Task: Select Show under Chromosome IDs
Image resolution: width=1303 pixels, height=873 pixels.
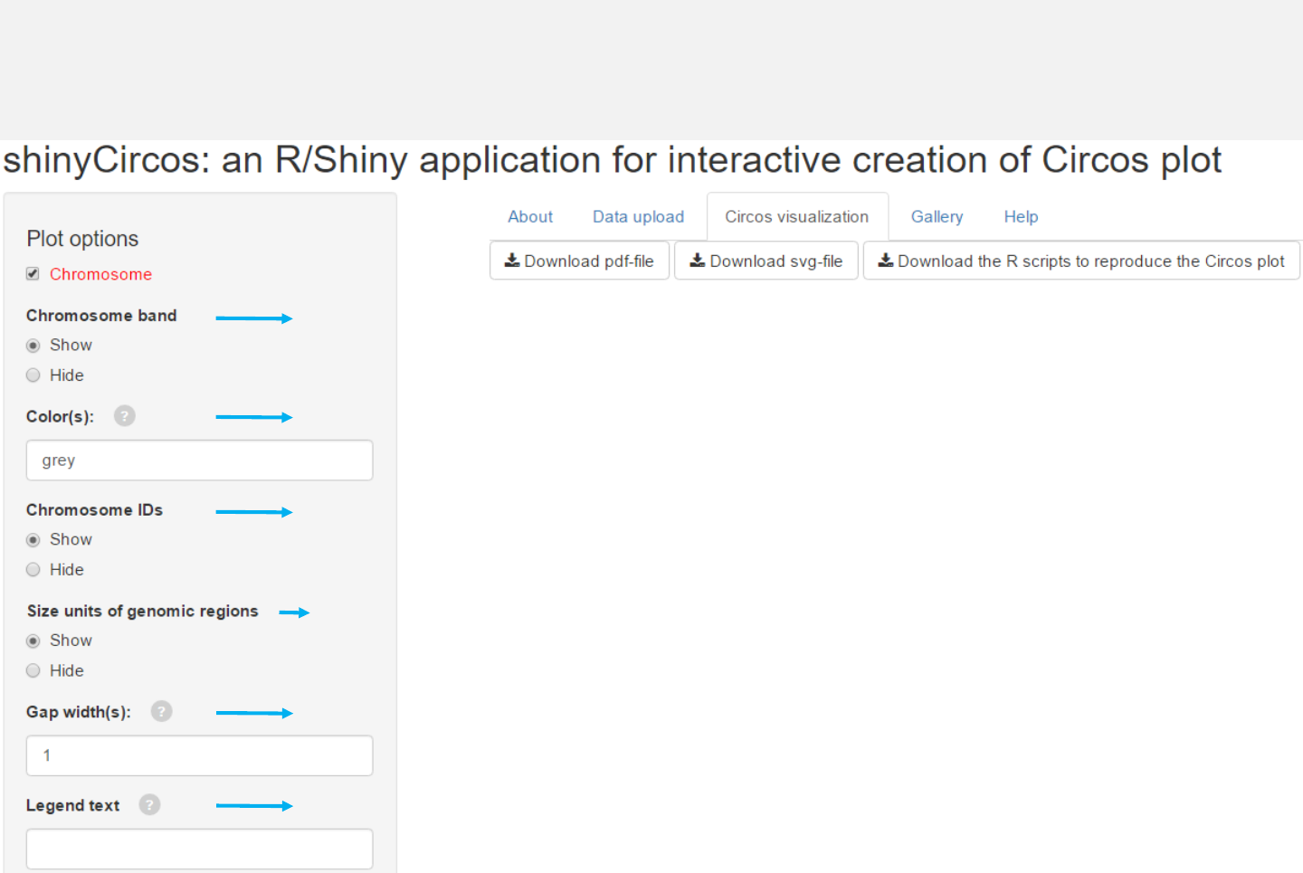Action: pos(33,540)
